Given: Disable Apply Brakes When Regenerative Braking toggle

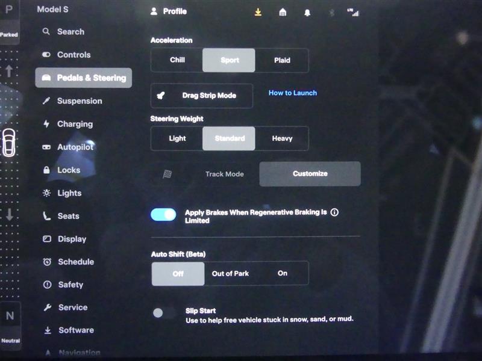Looking at the screenshot, I should pos(163,215).
